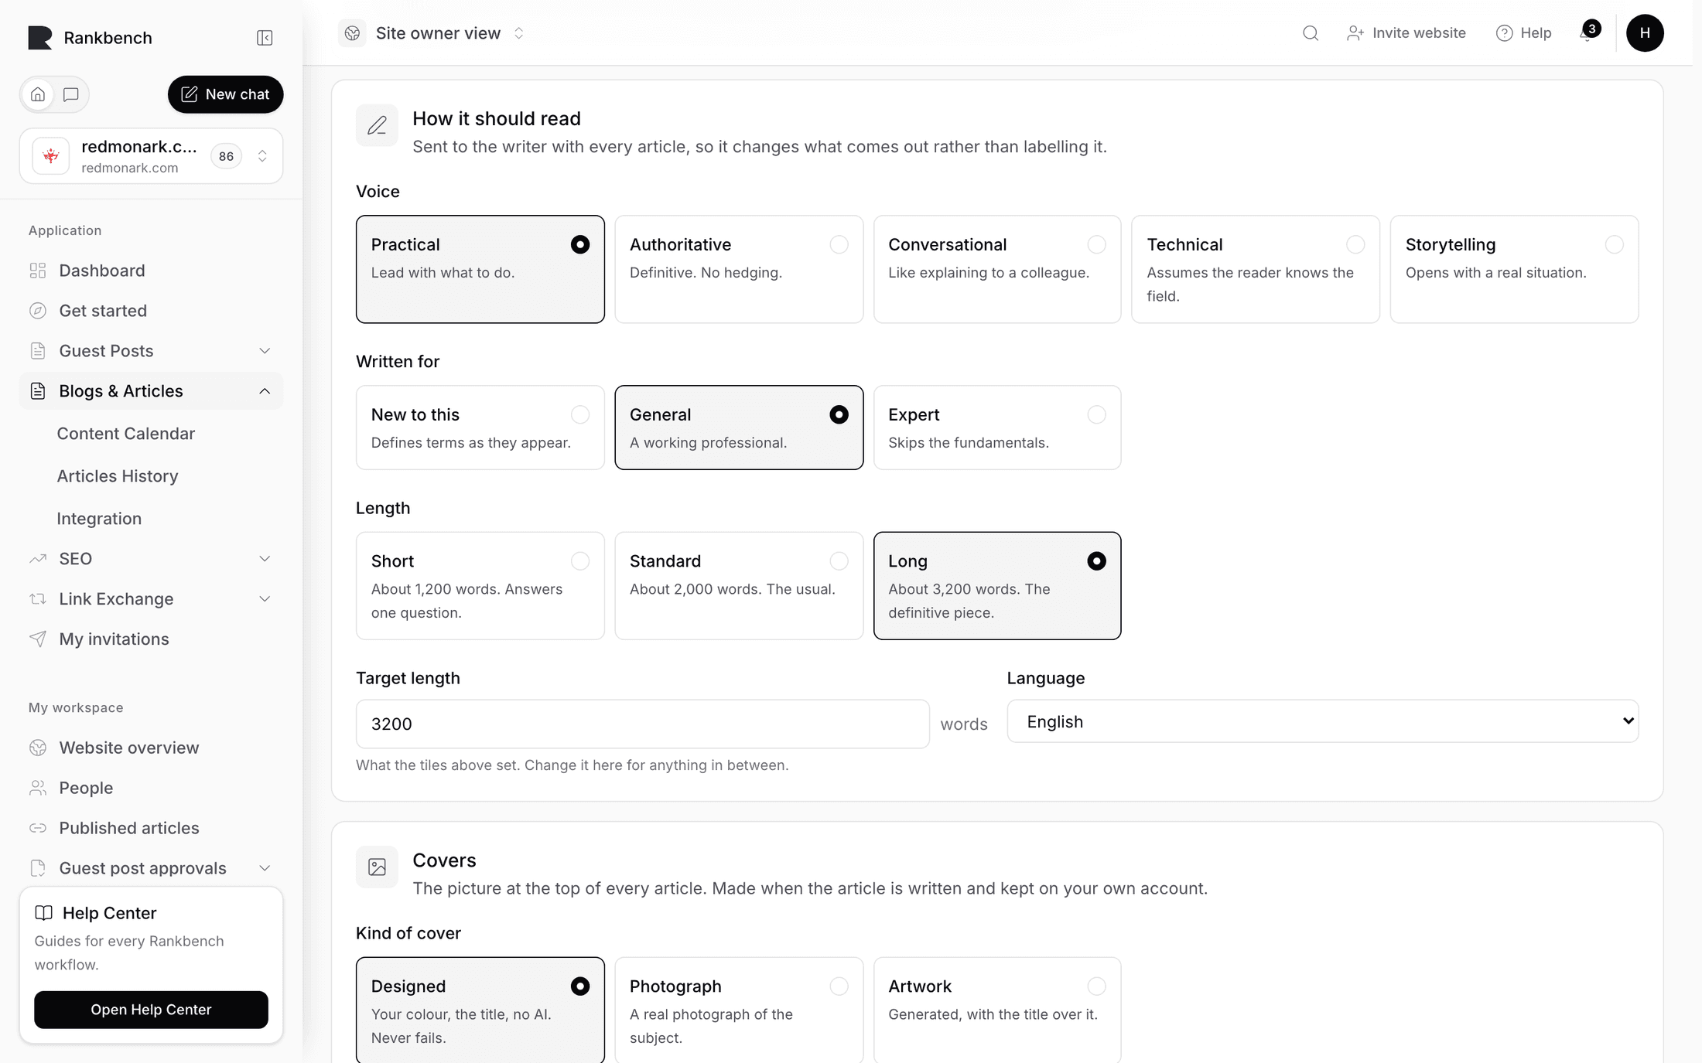The image size is (1702, 1063).
Task: Choose Artwork as kind of cover
Action: [x=997, y=1010]
